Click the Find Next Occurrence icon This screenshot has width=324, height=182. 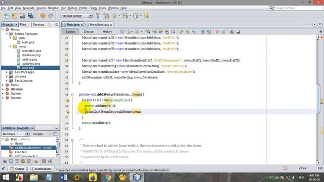tap(160, 32)
